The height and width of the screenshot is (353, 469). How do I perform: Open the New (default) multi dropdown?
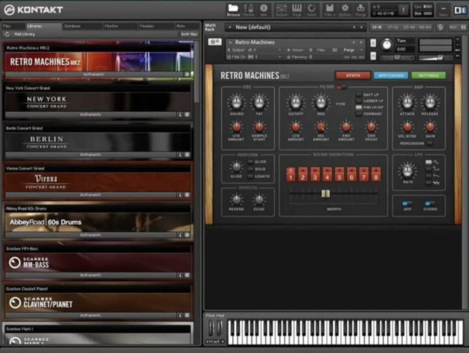pos(230,27)
